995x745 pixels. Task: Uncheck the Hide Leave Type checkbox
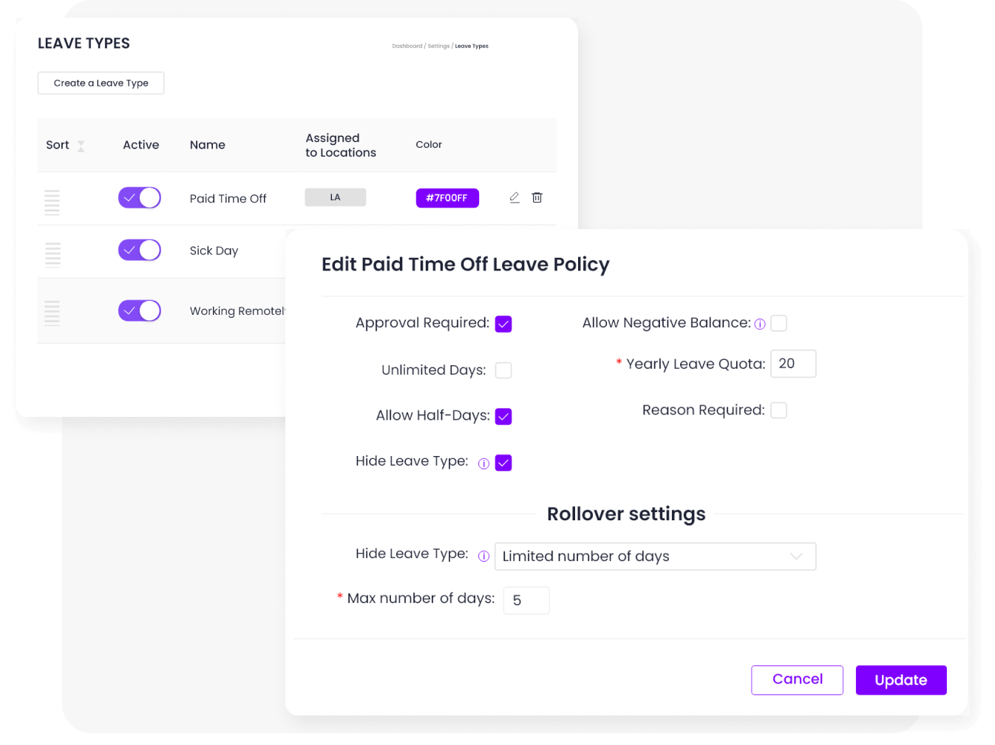click(503, 463)
